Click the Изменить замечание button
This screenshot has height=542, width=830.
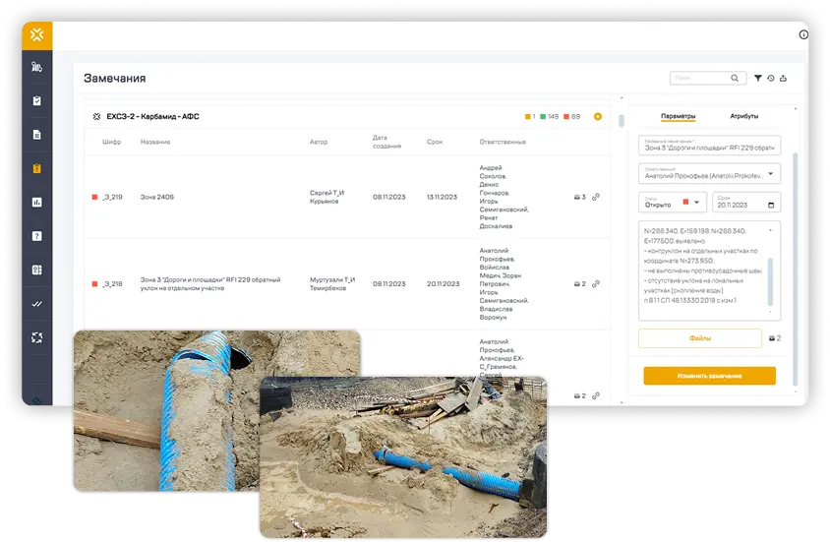[x=709, y=376]
